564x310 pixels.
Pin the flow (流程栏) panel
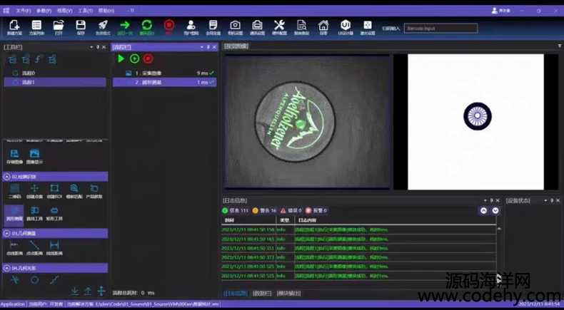208,47
